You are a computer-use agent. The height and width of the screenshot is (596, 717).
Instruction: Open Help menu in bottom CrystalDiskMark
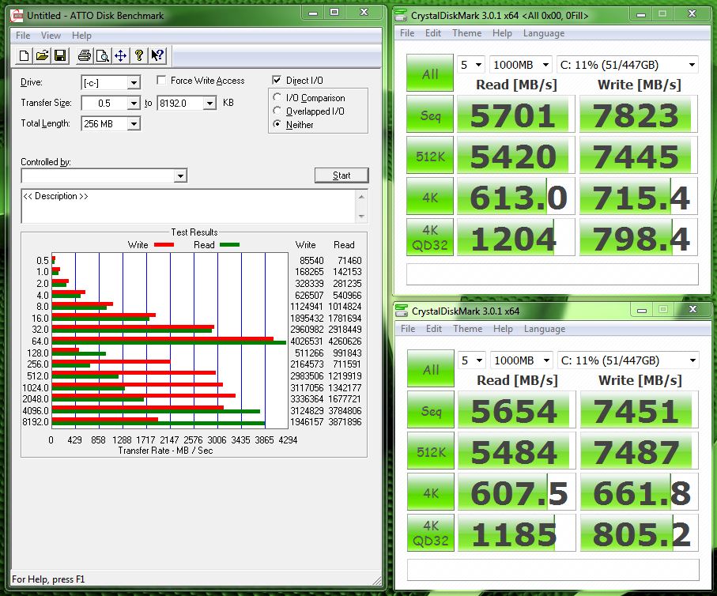coord(503,328)
